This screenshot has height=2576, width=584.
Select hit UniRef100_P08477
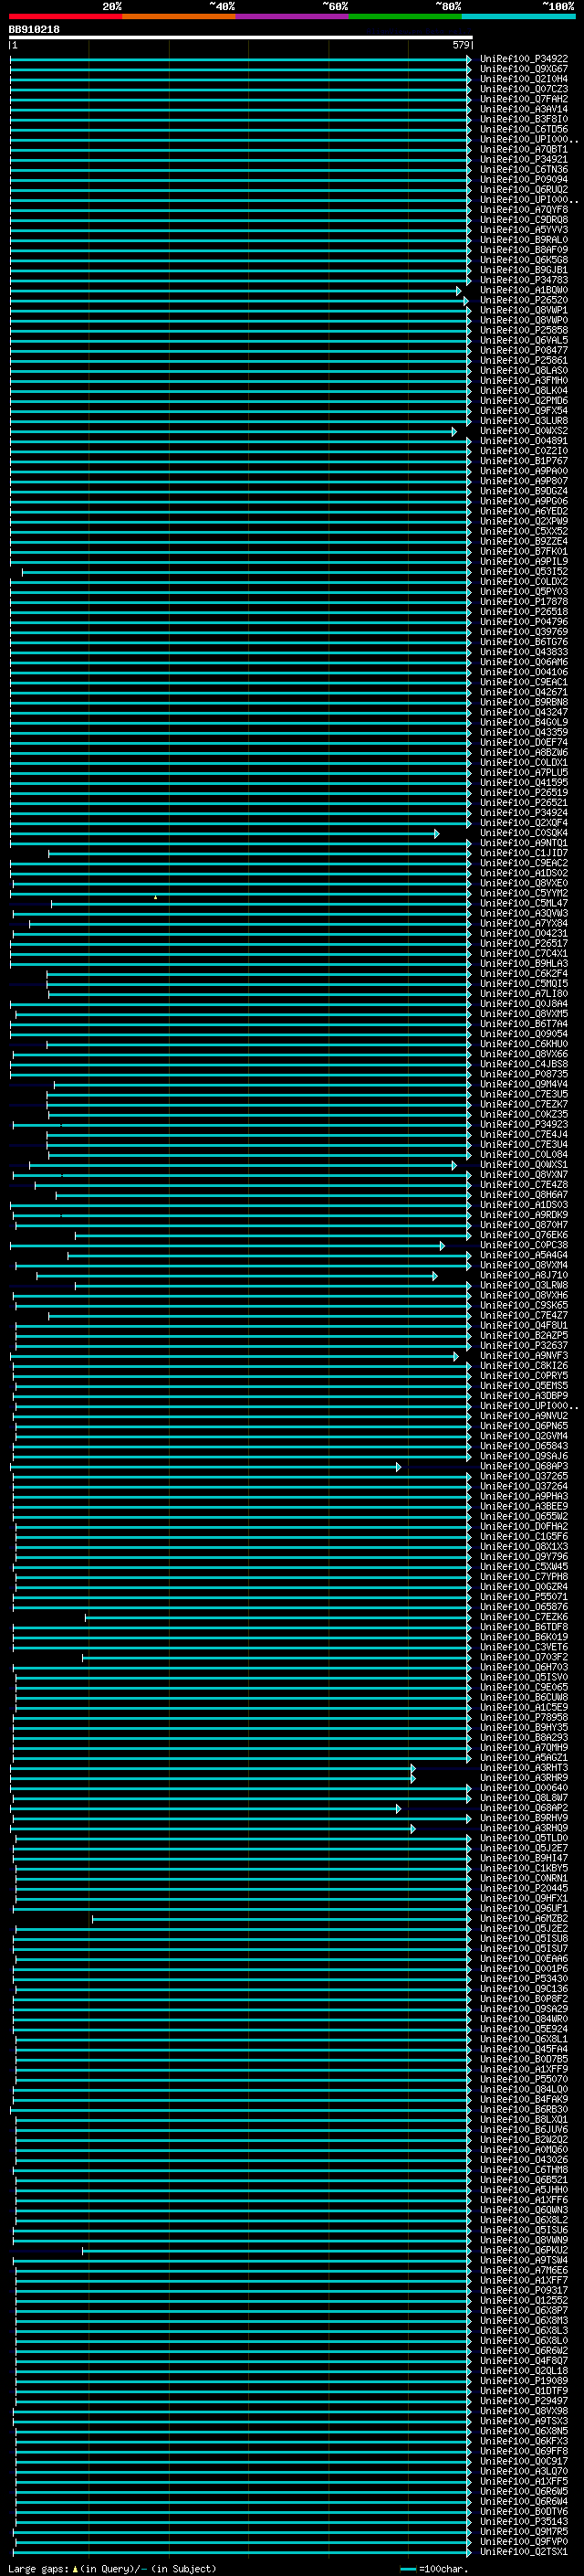pos(523,351)
